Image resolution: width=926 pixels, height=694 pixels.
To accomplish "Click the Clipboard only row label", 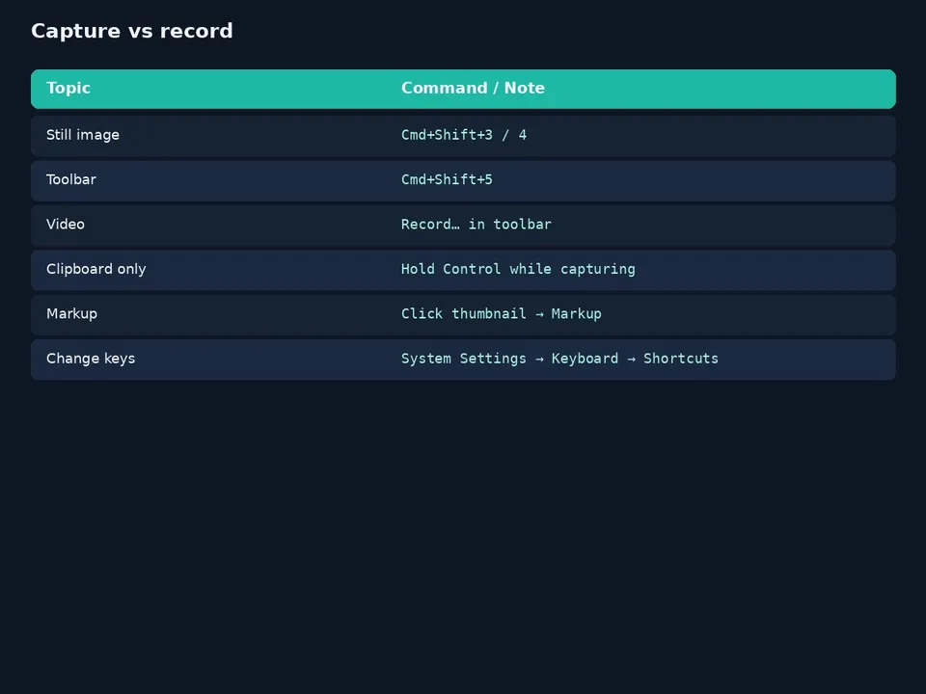I will pyautogui.click(x=96, y=269).
